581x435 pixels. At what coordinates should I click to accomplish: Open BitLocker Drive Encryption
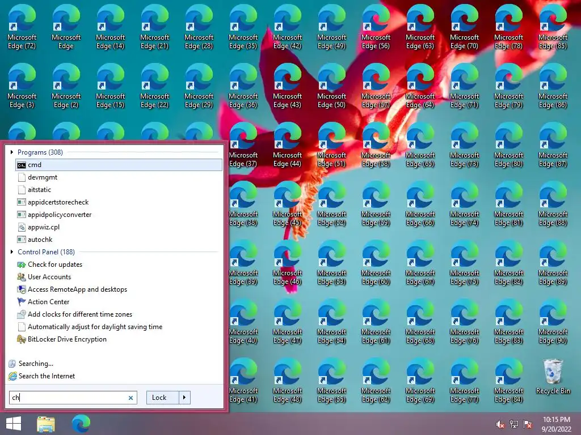point(119,339)
